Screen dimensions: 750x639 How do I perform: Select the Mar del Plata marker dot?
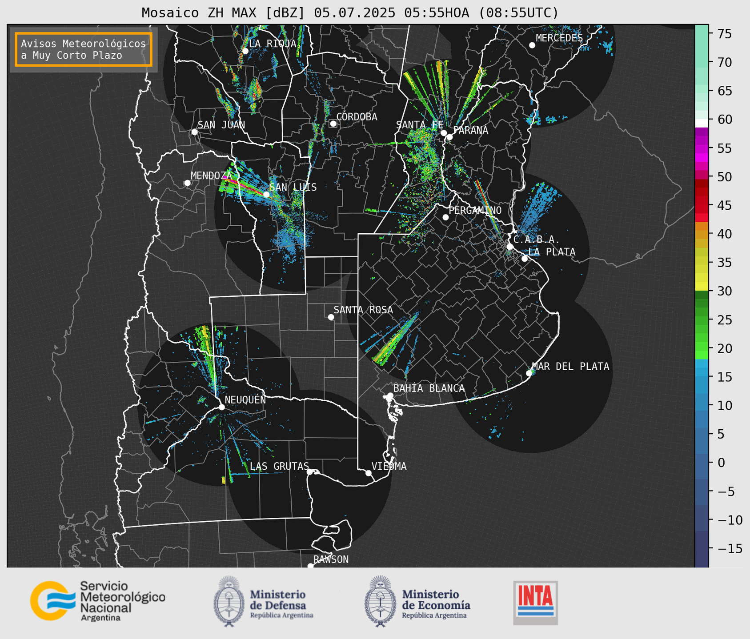529,373
